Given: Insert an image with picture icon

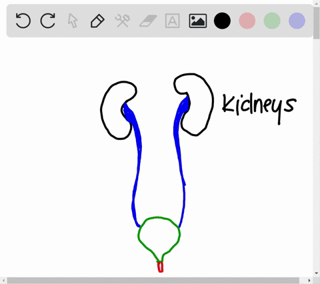Looking at the screenshot, I should click(198, 21).
